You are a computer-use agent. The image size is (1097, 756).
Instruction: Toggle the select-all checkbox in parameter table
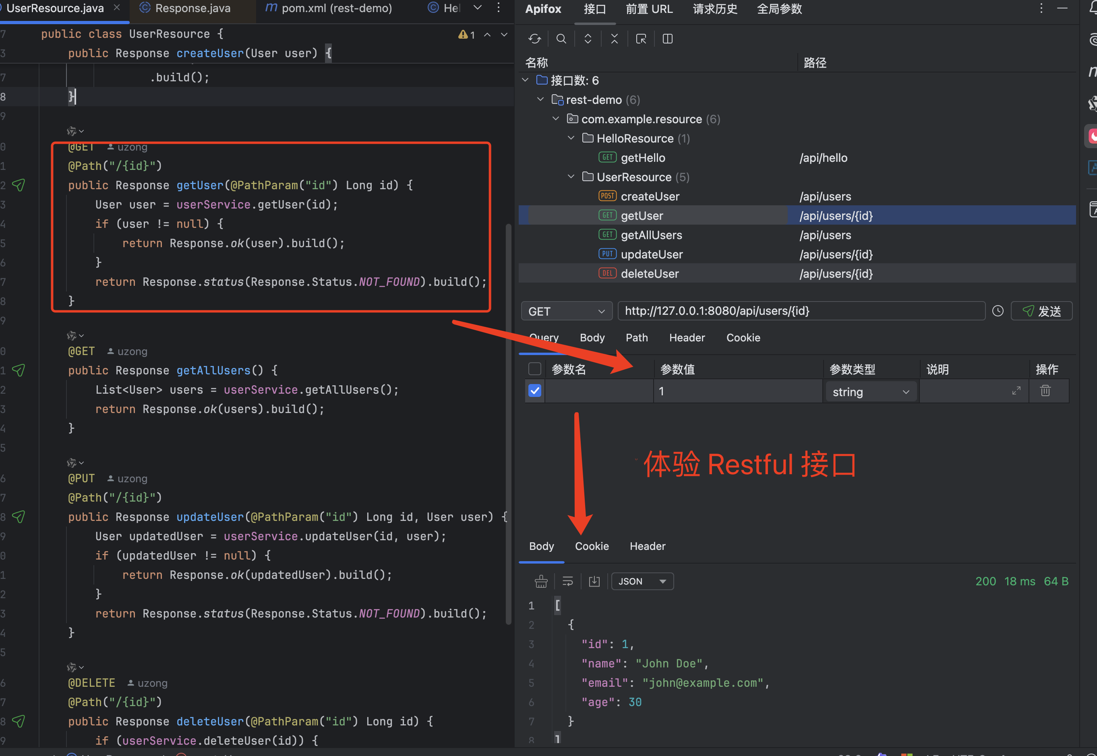click(535, 369)
